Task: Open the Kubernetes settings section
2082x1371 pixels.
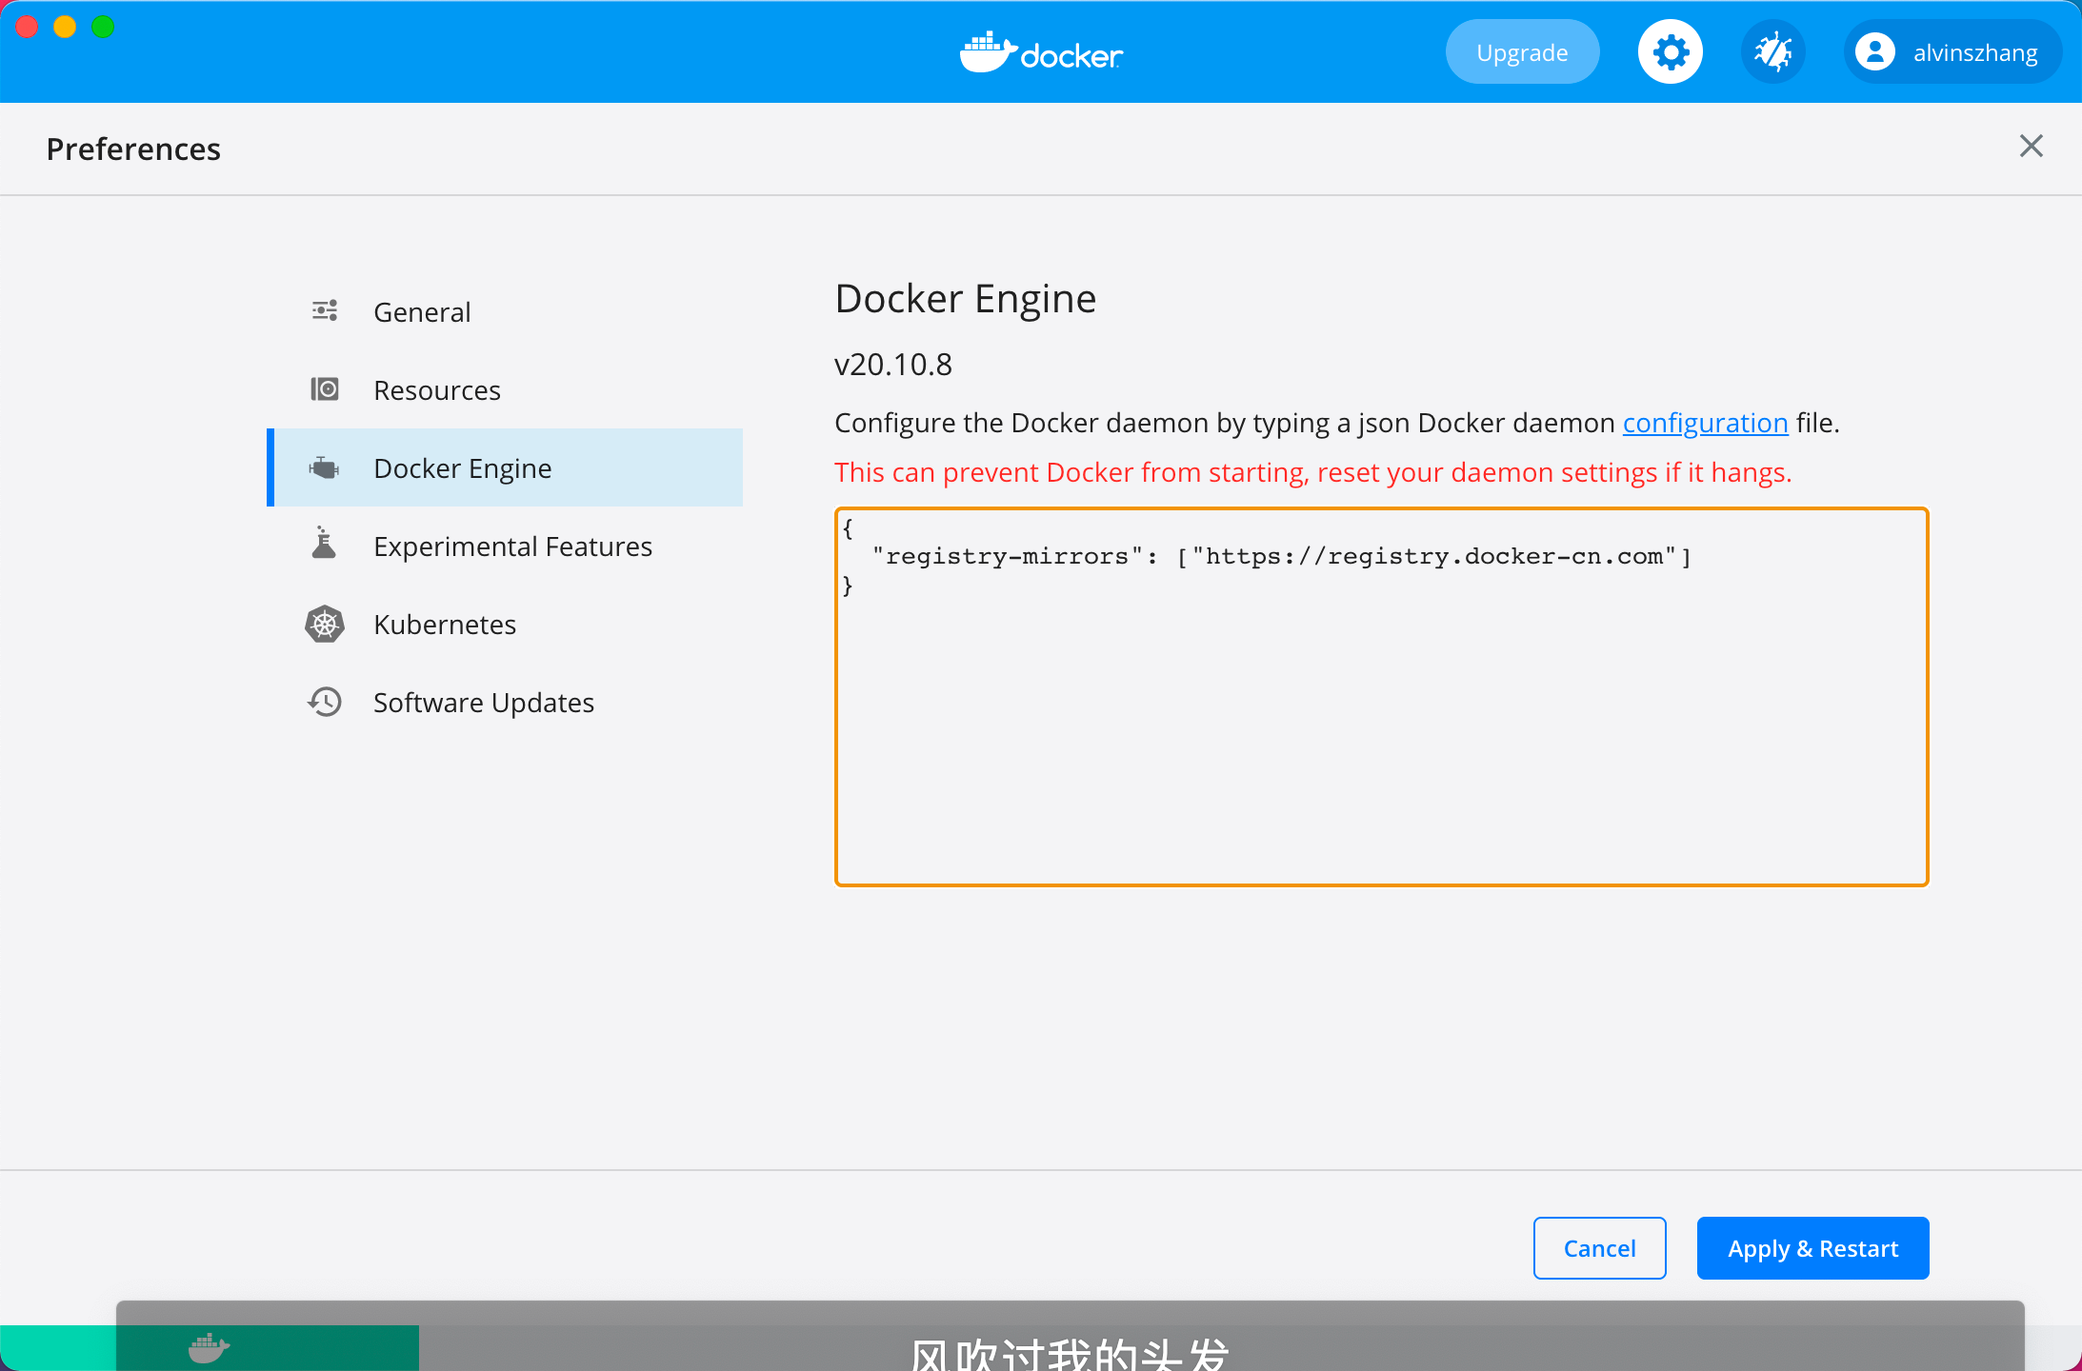Action: 505,624
